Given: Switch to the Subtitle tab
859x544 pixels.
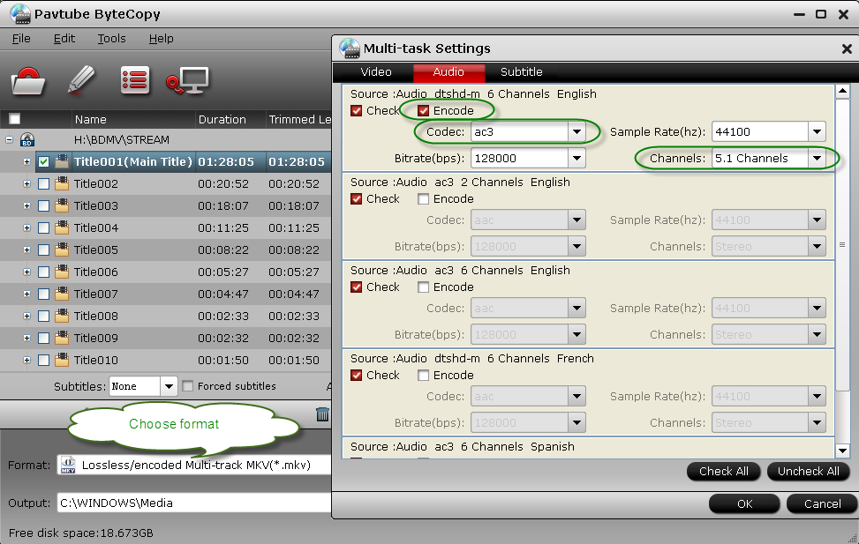Looking at the screenshot, I should coord(522,71).
